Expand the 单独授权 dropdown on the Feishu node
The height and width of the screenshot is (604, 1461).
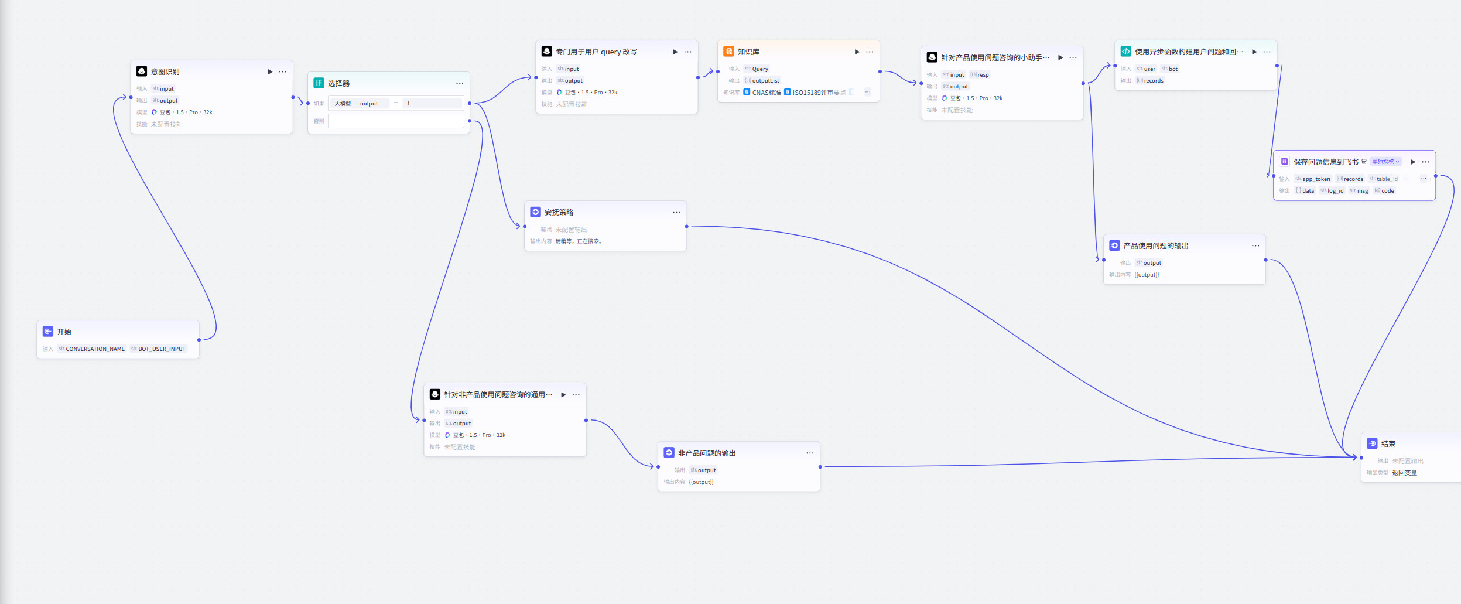[x=1385, y=162]
